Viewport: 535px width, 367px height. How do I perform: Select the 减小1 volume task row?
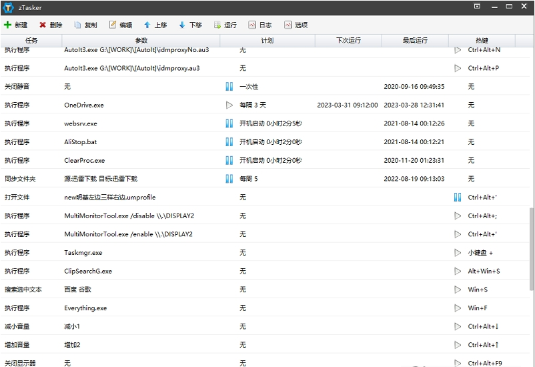[x=265, y=326]
